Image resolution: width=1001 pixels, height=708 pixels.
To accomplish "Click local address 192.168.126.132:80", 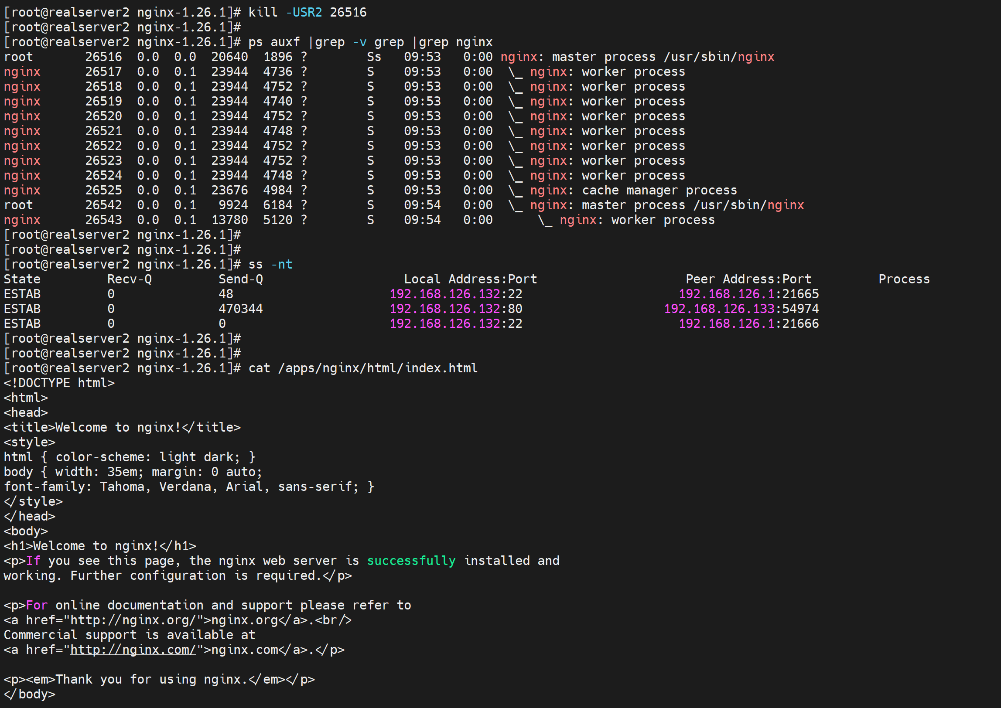I will (455, 309).
